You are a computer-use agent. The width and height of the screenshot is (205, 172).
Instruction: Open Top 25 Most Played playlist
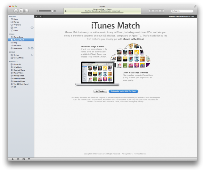click(x=21, y=84)
